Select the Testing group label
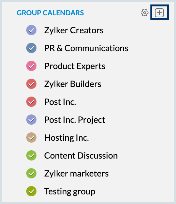 (x=70, y=192)
